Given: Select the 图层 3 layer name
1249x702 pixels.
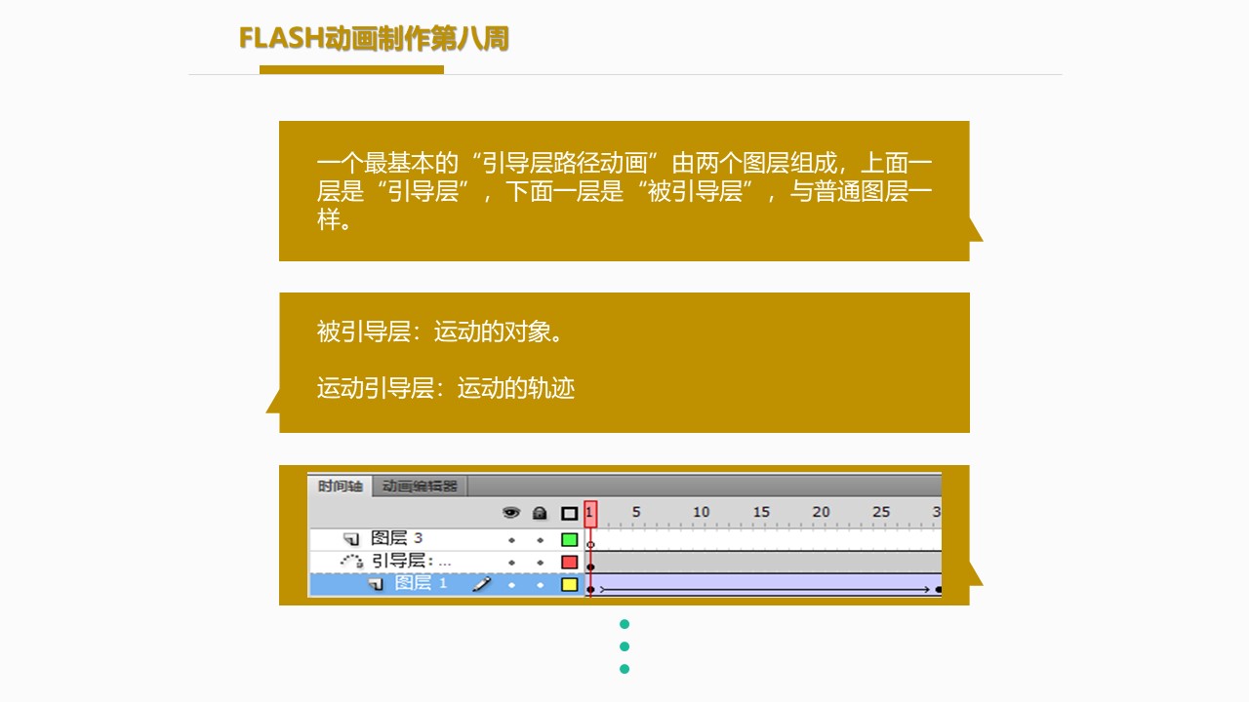Looking at the screenshot, I should pos(397,538).
